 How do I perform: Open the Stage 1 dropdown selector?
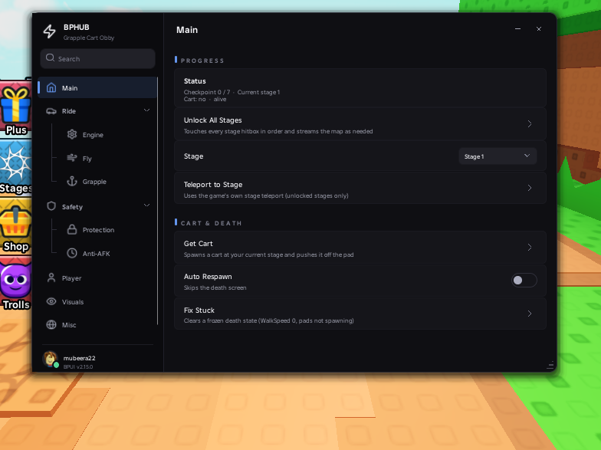pyautogui.click(x=498, y=156)
